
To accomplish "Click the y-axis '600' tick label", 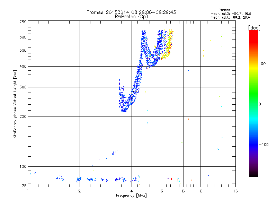I will 23,37.
